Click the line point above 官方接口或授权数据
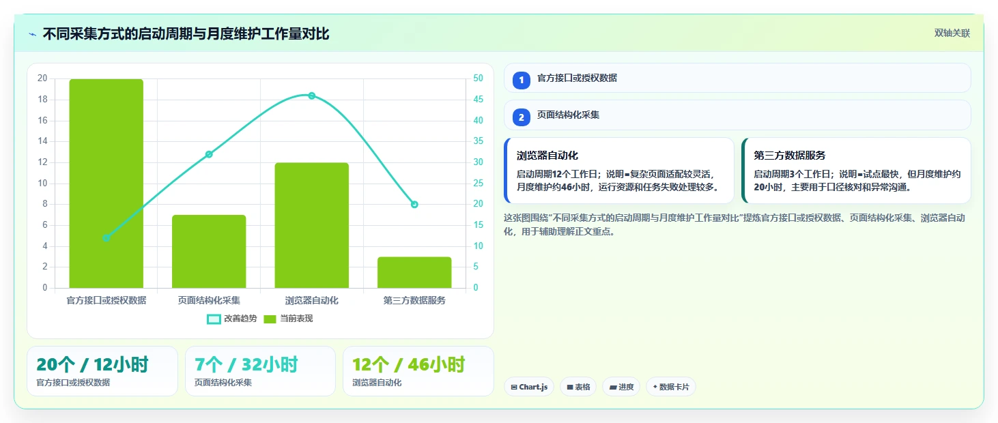The image size is (998, 423). click(106, 237)
